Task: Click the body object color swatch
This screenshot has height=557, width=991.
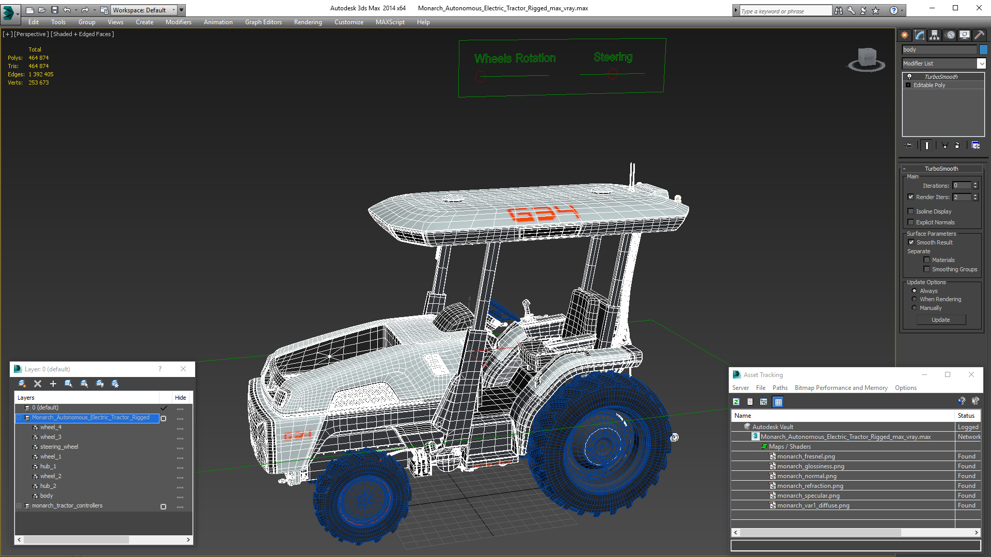Action: coord(983,50)
